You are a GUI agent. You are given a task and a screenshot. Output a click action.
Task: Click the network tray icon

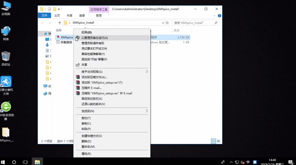click(237, 162)
